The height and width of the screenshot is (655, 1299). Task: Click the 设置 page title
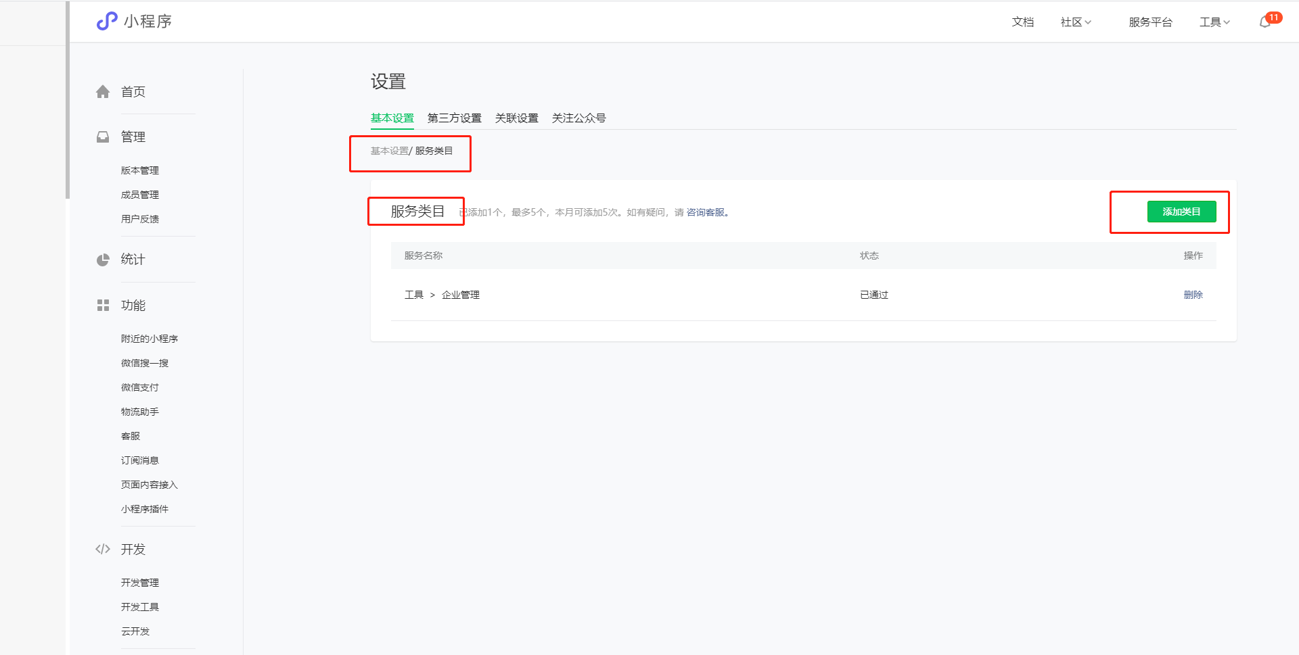tap(388, 82)
